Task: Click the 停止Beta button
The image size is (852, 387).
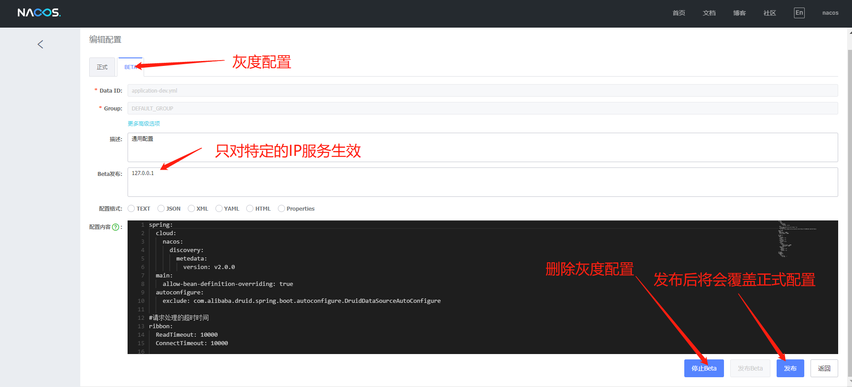Action: [703, 368]
